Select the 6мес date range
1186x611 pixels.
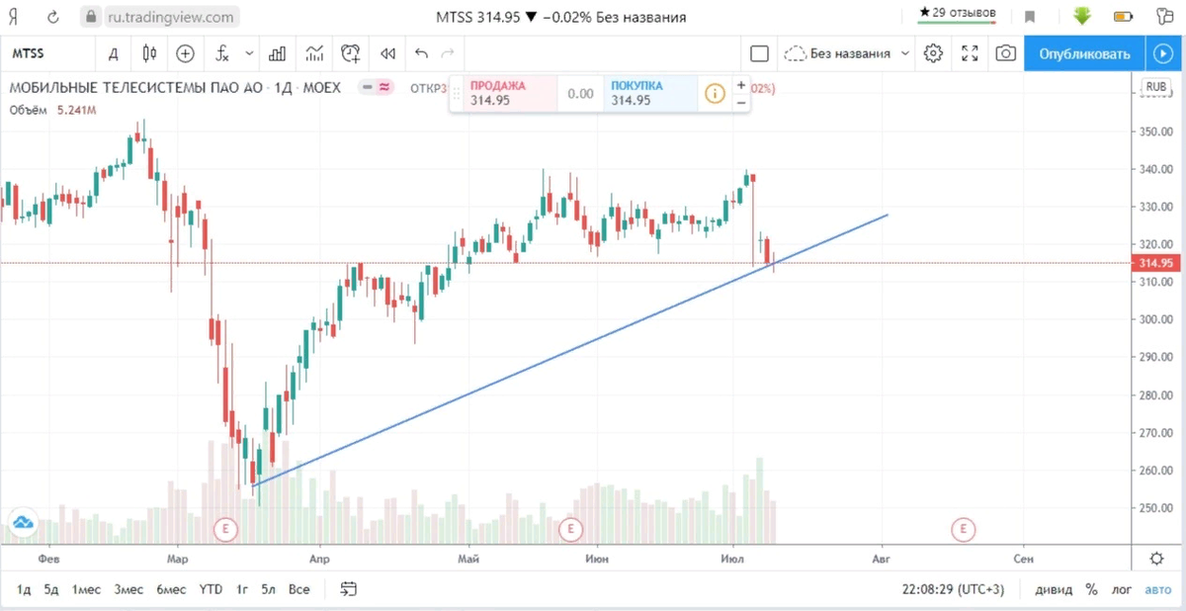(x=171, y=589)
